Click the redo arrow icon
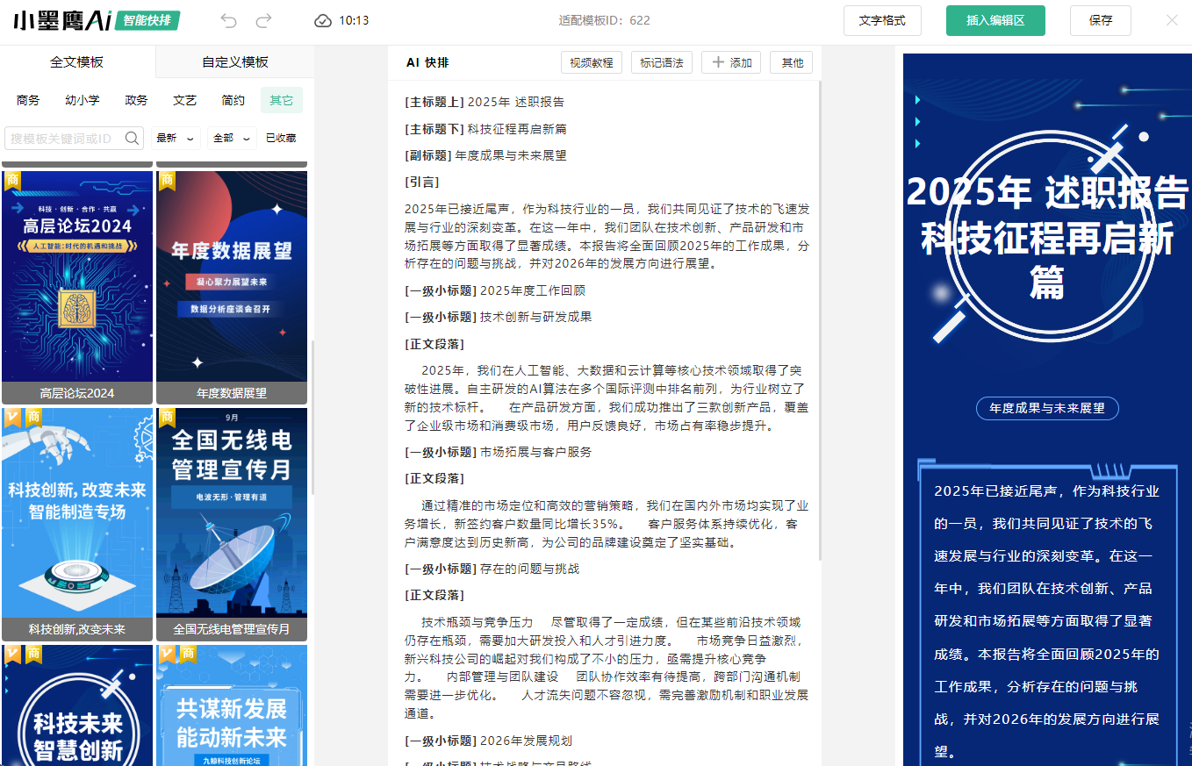The image size is (1192, 766). tap(263, 21)
